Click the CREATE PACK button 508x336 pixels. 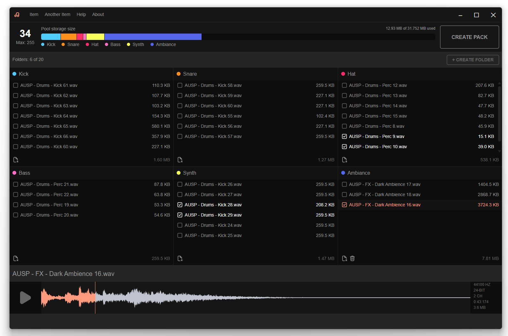(x=469, y=37)
